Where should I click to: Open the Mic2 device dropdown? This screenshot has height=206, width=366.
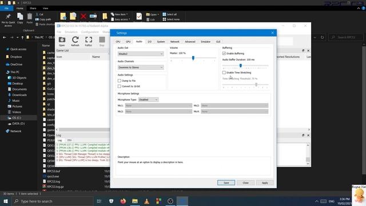tap(234, 105)
